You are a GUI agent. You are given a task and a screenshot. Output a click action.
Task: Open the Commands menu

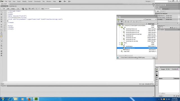(x=37, y=1)
